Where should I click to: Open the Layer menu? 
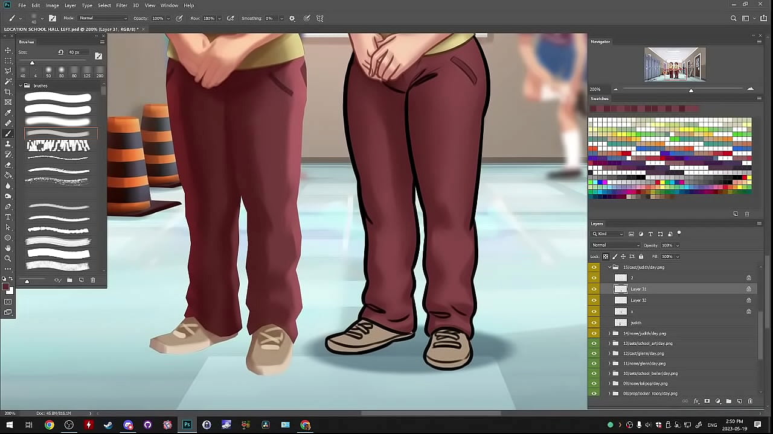pos(70,5)
